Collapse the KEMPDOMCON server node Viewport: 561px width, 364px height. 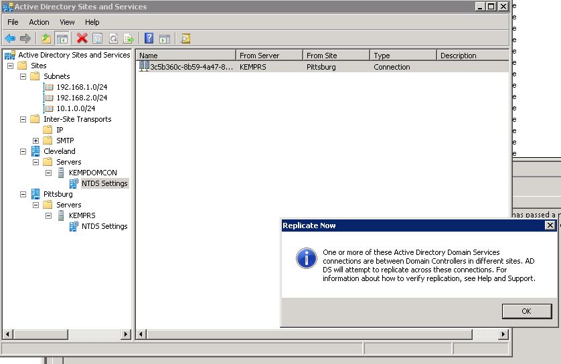click(x=49, y=173)
